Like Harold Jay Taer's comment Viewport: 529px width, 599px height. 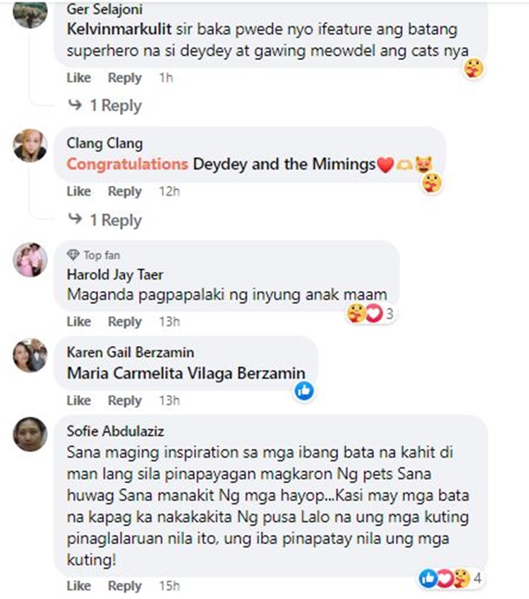(78, 321)
